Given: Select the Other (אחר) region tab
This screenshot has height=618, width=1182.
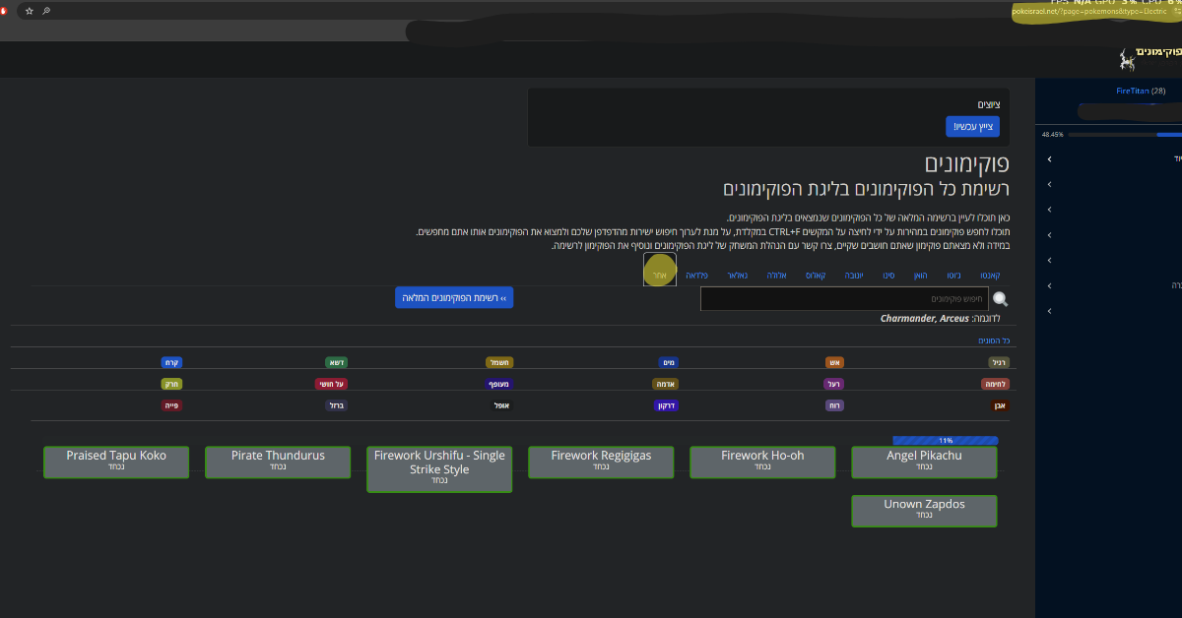Looking at the screenshot, I should [x=660, y=276].
